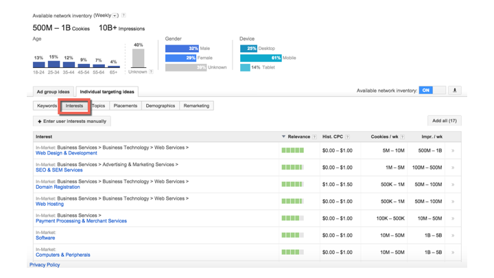Screen dimensions: 494x278
Task: Add Payment Processing row via arrow icon
Action: coord(453,218)
